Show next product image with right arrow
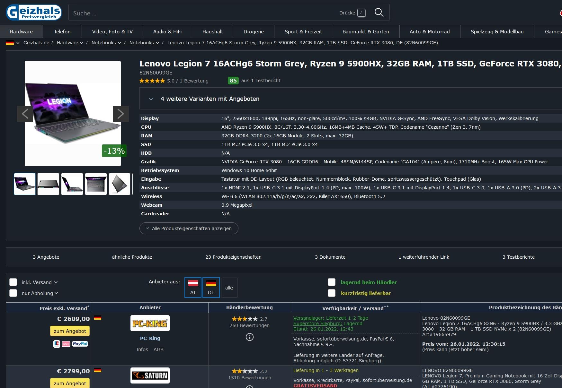 click(120, 114)
